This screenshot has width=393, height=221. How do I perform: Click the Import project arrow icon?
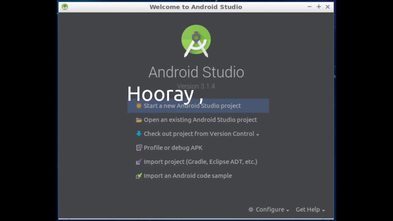point(139,162)
